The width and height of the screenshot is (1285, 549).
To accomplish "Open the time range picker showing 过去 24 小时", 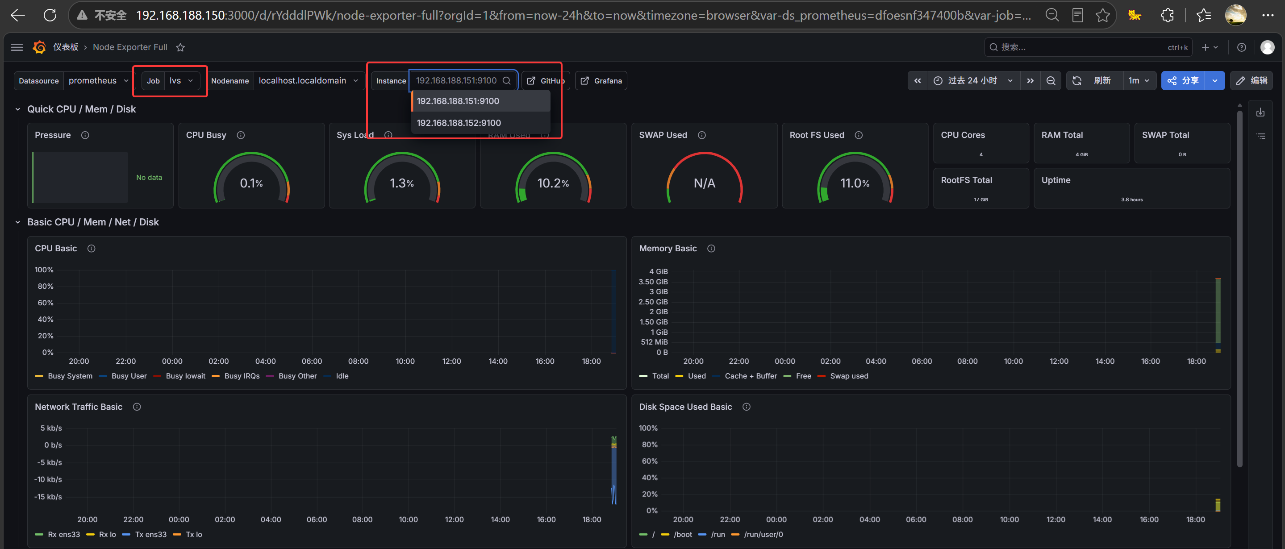I will [x=974, y=81].
